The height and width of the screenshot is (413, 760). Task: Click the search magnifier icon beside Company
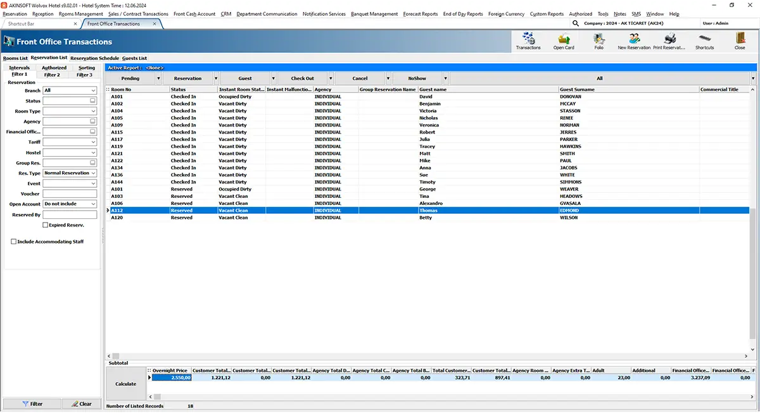pos(575,23)
